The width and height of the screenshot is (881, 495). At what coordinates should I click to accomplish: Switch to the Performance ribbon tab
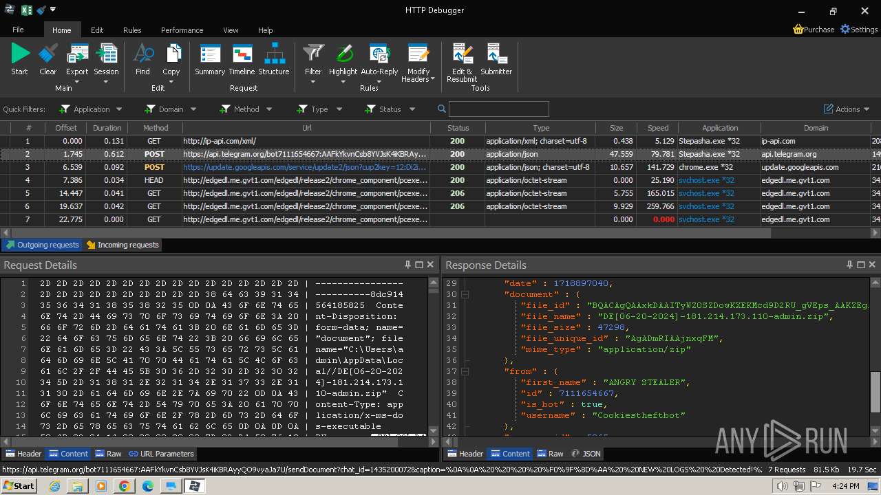(182, 30)
